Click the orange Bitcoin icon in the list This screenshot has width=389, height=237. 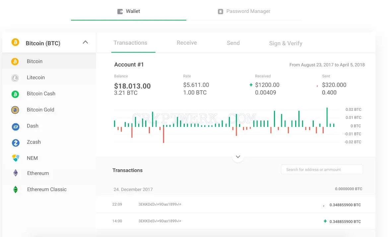tap(15, 61)
